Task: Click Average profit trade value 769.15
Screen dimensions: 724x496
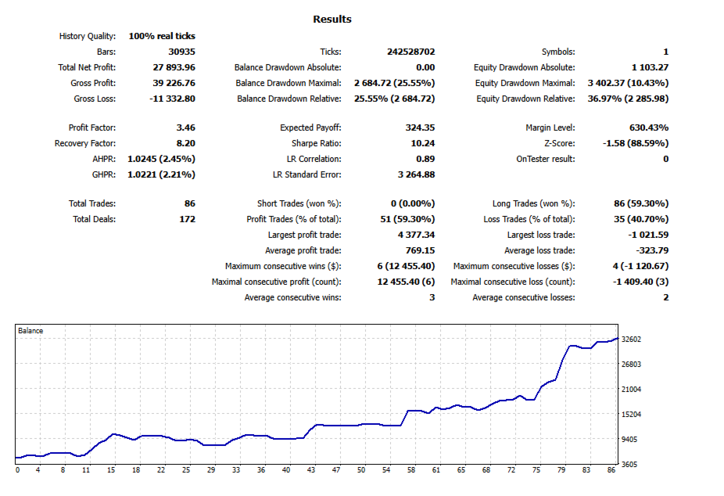Action: [x=420, y=251]
